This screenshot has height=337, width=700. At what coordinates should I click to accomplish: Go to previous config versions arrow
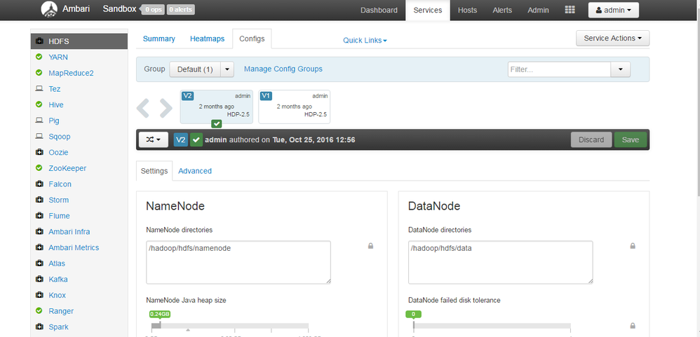(143, 109)
